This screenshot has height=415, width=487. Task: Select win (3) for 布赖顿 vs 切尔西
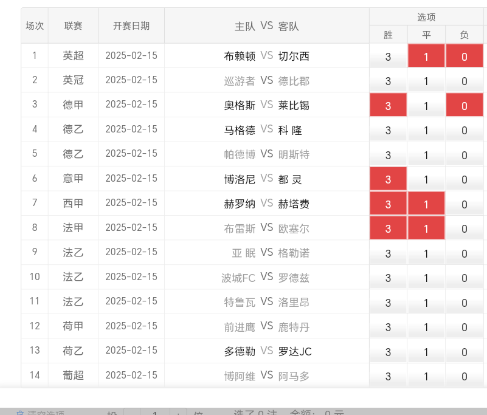[388, 57]
